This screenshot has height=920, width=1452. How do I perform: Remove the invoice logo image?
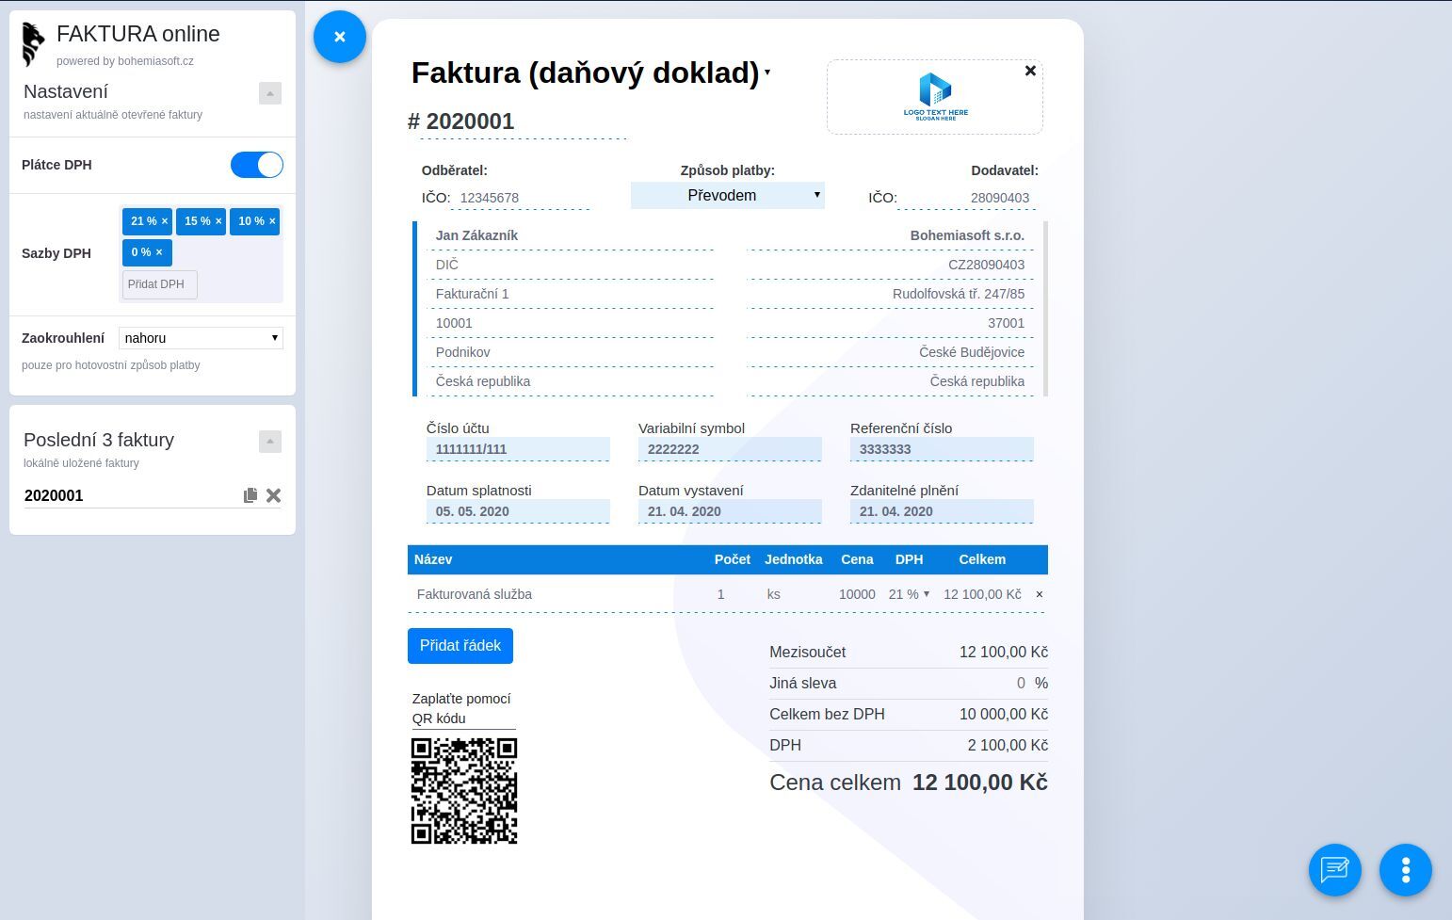coord(1030,71)
